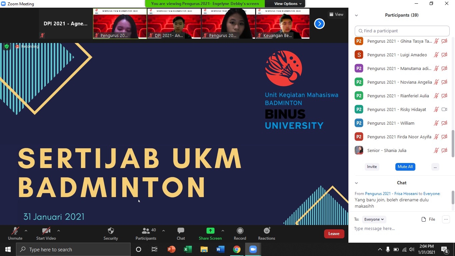Image resolution: width=455 pixels, height=256 pixels.
Task: Open View Options dropdown at top
Action: pyautogui.click(x=288, y=4)
